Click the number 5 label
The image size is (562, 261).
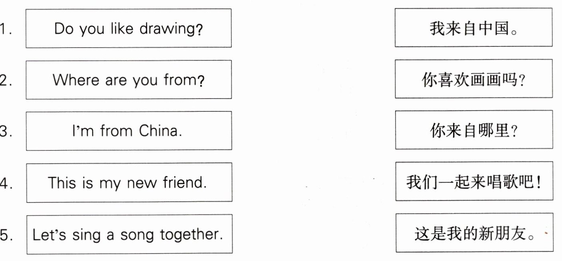5,235
